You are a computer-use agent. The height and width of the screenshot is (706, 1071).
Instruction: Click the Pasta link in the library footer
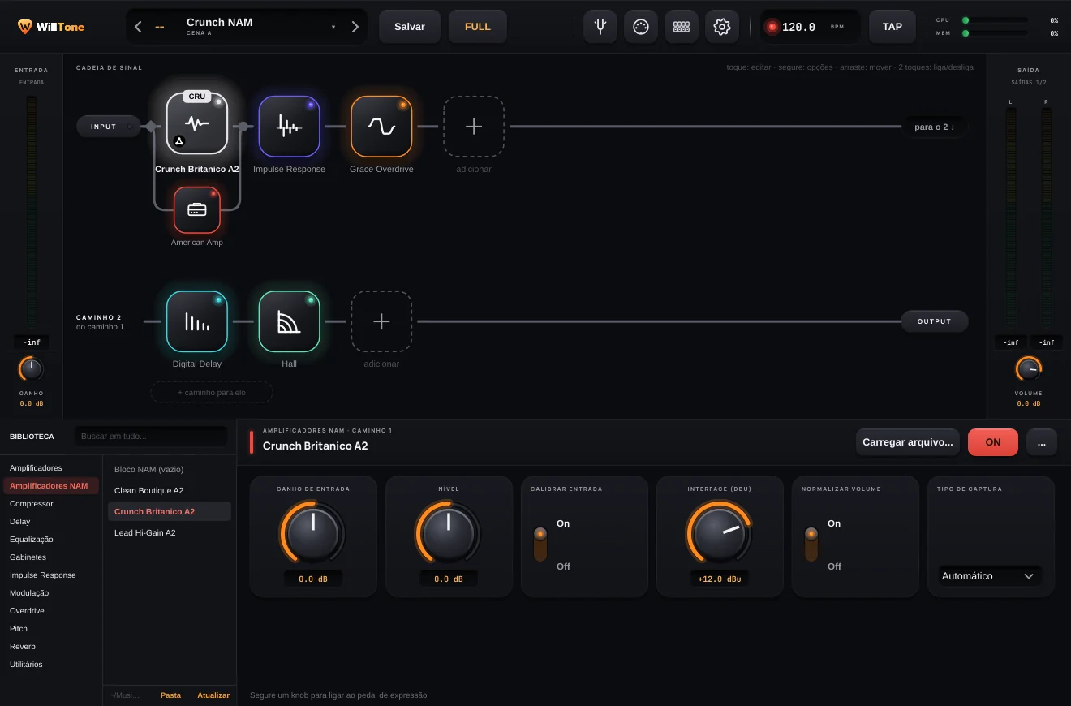click(170, 695)
